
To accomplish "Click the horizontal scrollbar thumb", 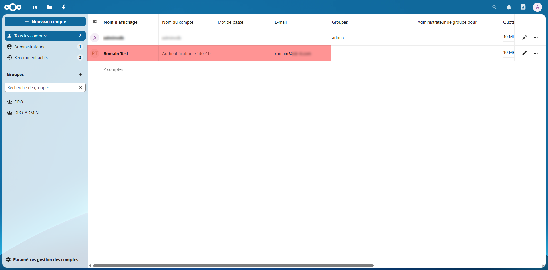I will [x=233, y=265].
